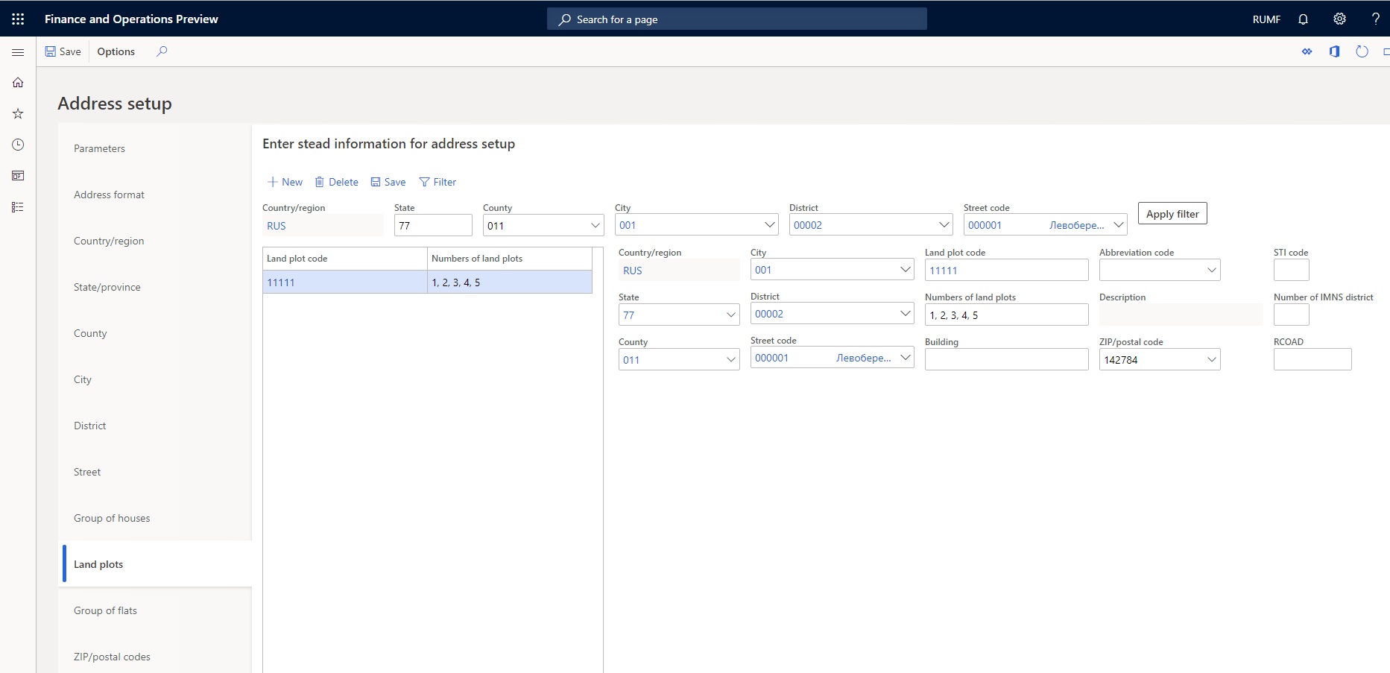Expand the navigation pane with hamburger icon

(x=18, y=52)
